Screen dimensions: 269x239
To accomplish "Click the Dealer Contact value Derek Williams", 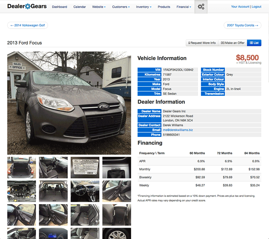I will coord(173,125).
